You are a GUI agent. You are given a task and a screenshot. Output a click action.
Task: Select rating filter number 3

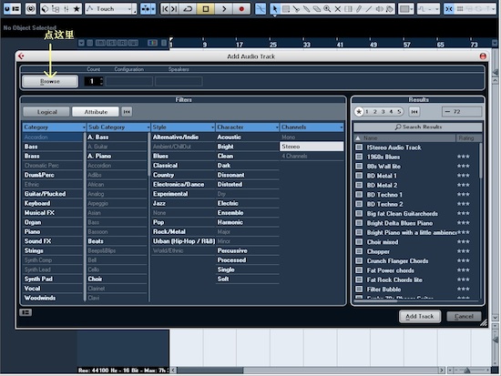click(383, 112)
